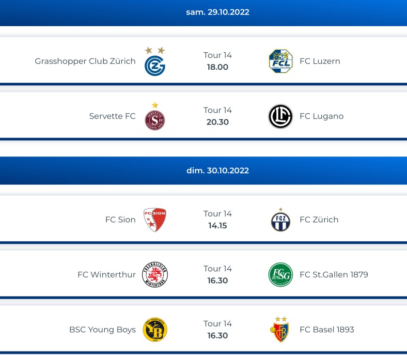The height and width of the screenshot is (355, 407).
Task: Open the FC St.Gallen 1879 team link
Action: click(x=334, y=275)
